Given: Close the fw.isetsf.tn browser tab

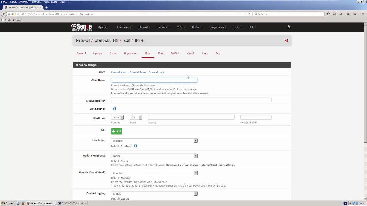Looking at the screenshot, I should pos(40,7).
